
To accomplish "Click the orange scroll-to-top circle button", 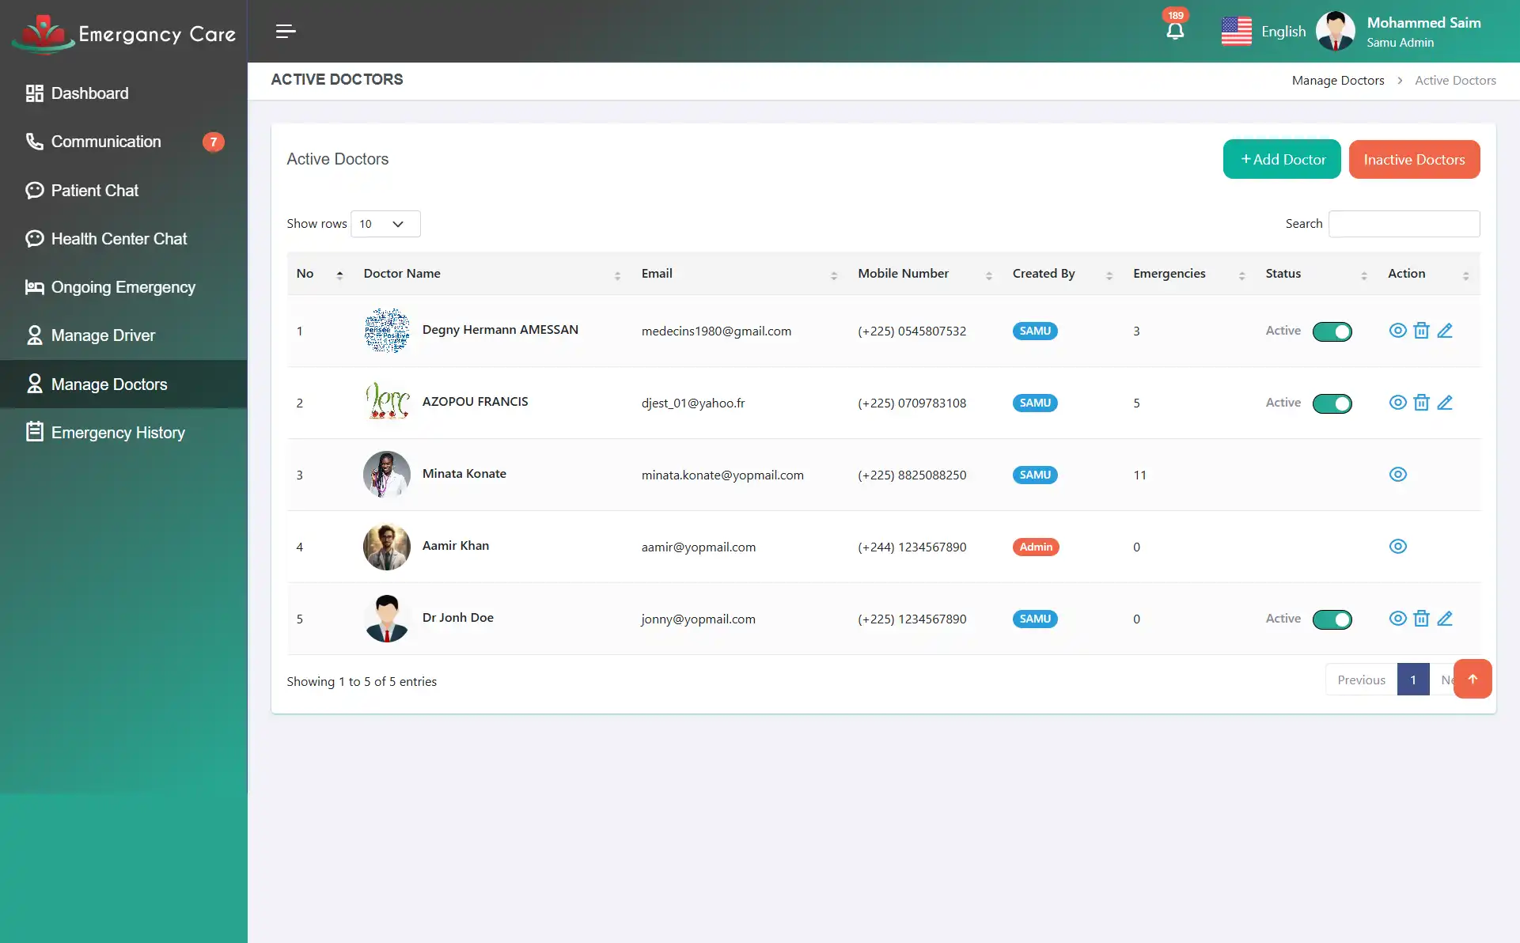I will click(x=1473, y=679).
